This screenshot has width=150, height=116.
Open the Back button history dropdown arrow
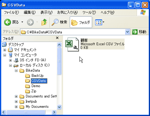[x=22, y=22]
